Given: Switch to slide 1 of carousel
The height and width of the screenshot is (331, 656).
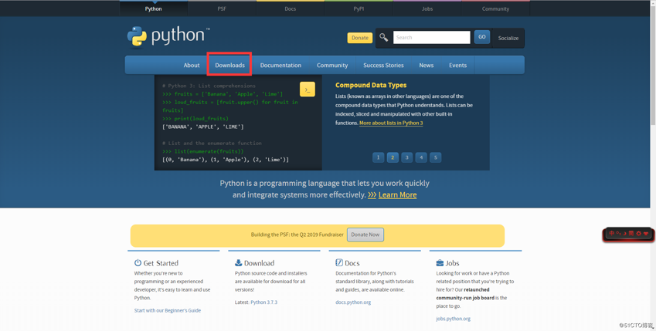Looking at the screenshot, I should pyautogui.click(x=378, y=157).
